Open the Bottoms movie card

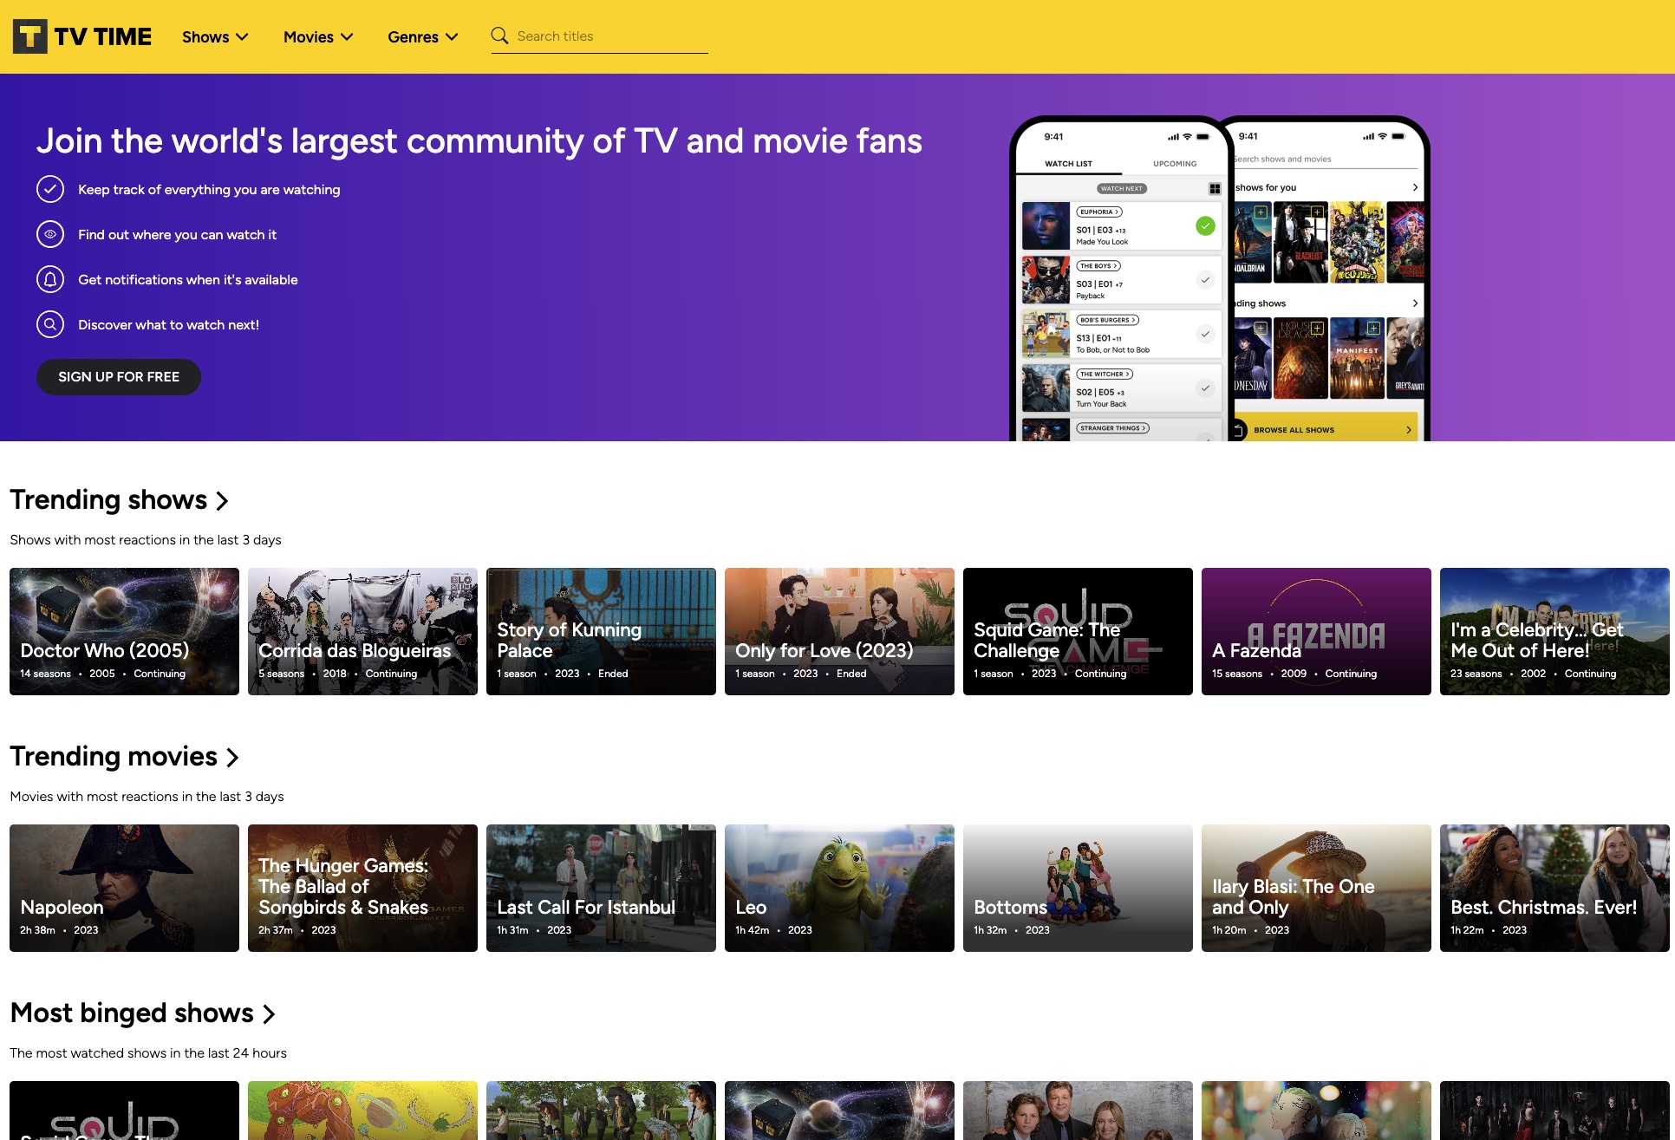(1078, 888)
